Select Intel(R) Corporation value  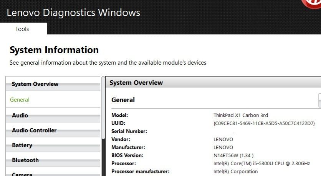(x=235, y=171)
